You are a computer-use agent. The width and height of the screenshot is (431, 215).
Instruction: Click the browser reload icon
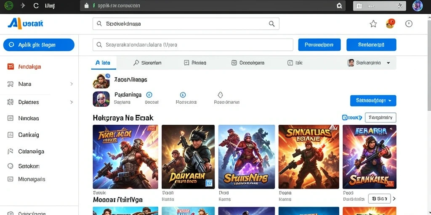point(36,6)
